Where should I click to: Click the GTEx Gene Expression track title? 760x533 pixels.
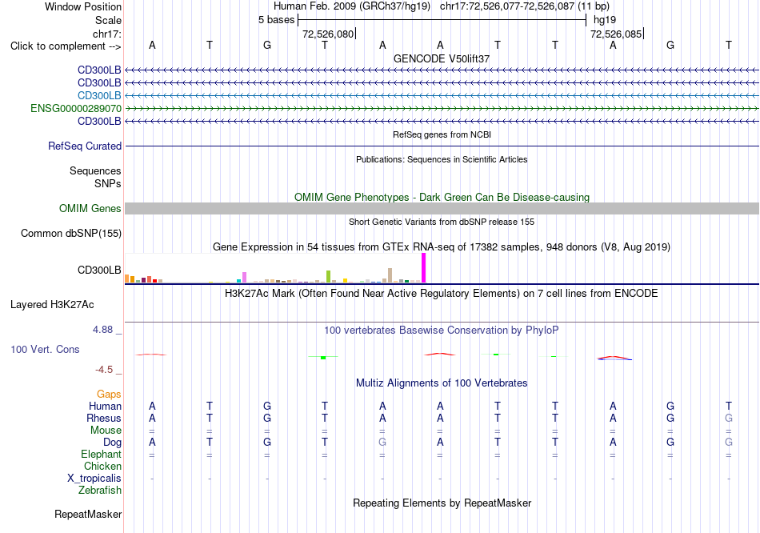click(x=442, y=246)
